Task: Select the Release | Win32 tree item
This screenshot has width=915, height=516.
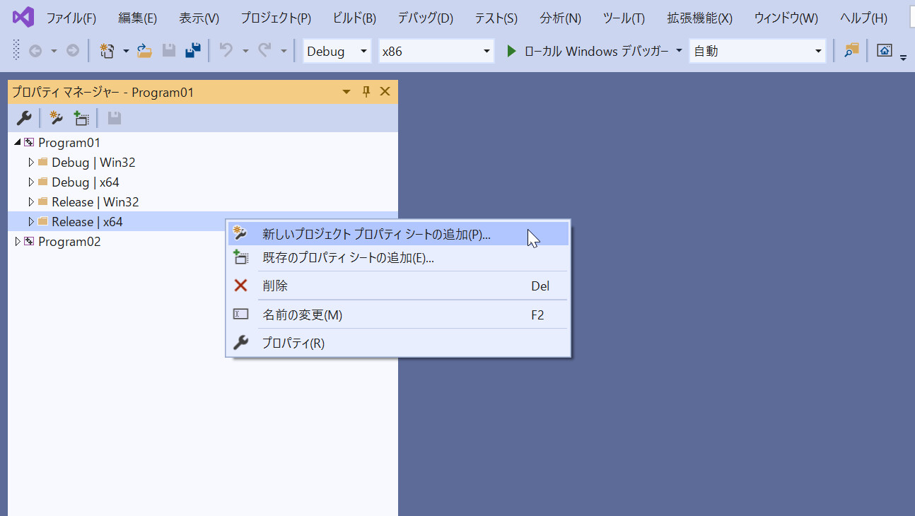Action: (x=95, y=202)
